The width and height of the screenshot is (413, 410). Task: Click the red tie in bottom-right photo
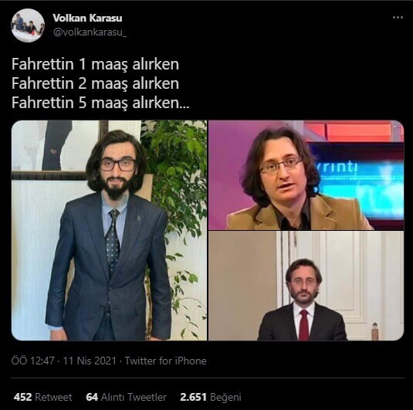pos(303,325)
